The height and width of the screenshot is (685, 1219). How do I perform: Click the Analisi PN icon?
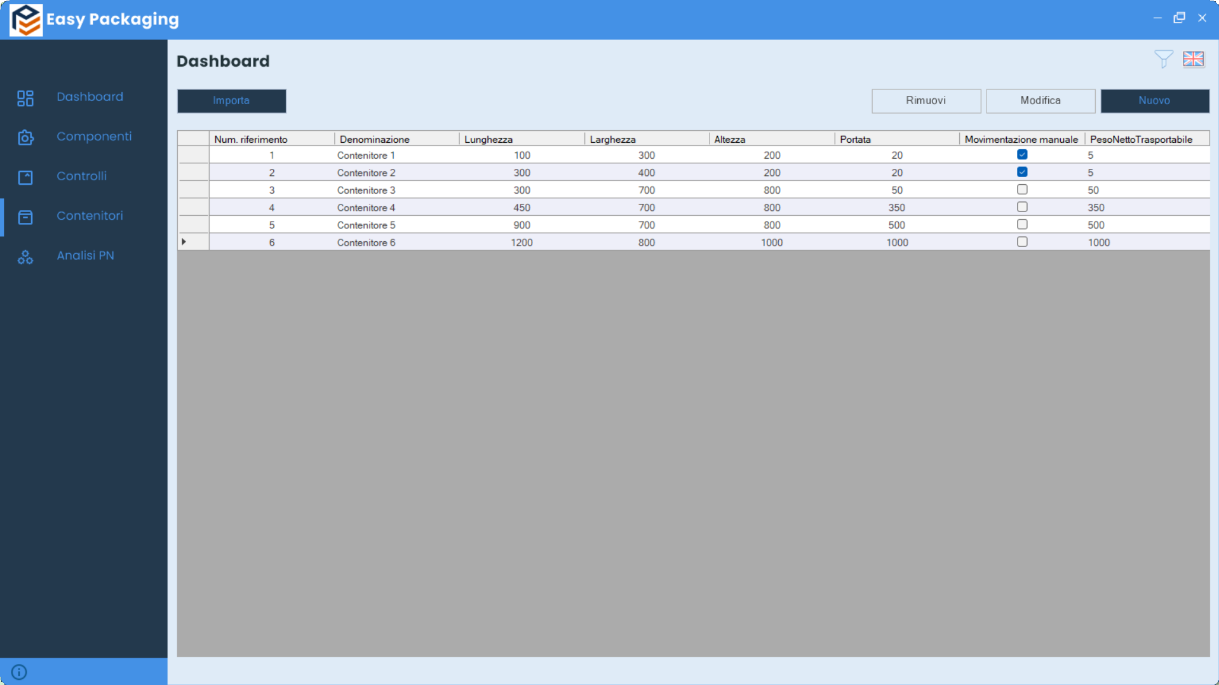[25, 256]
